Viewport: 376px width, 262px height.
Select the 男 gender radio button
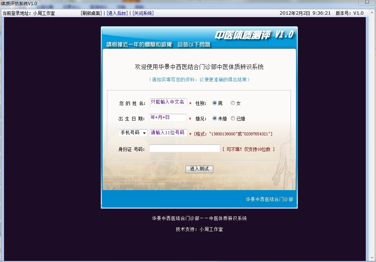[215, 103]
